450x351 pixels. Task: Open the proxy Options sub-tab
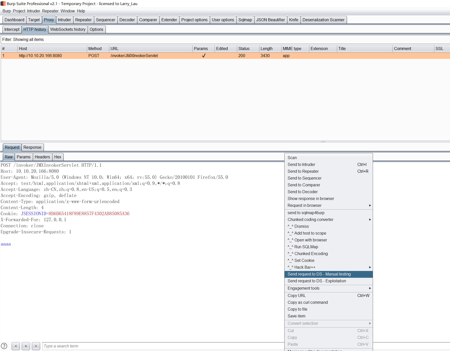pyautogui.click(x=96, y=29)
